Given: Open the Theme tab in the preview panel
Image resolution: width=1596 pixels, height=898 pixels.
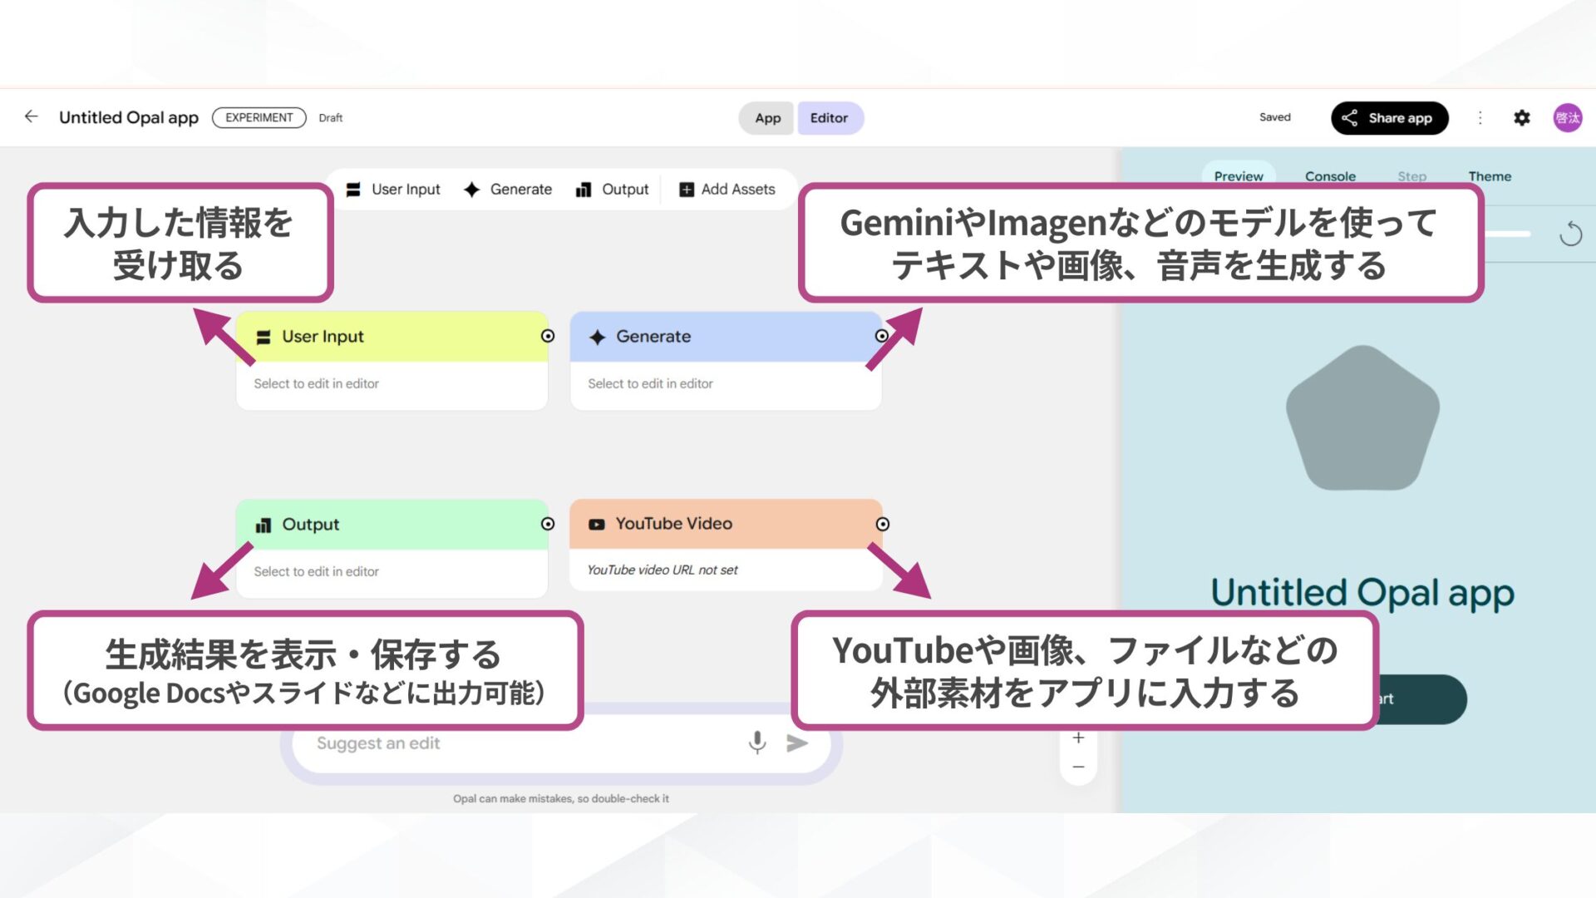Looking at the screenshot, I should (x=1490, y=175).
